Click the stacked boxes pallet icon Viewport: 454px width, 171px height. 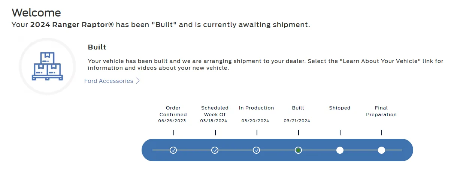(47, 66)
